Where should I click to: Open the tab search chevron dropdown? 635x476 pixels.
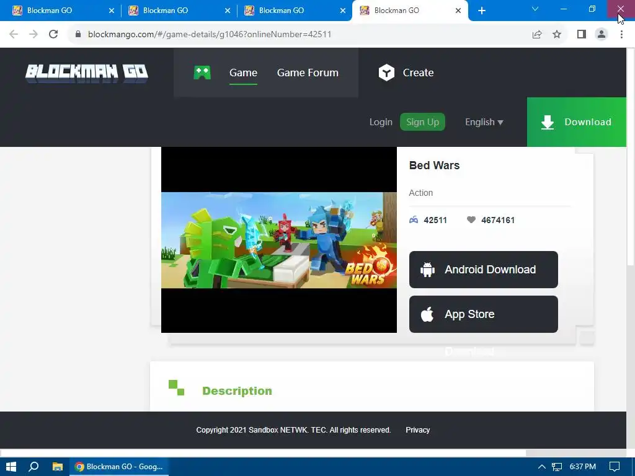(535, 9)
